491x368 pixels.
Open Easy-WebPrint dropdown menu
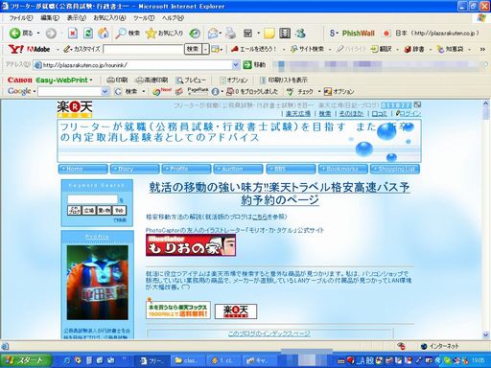[x=91, y=80]
